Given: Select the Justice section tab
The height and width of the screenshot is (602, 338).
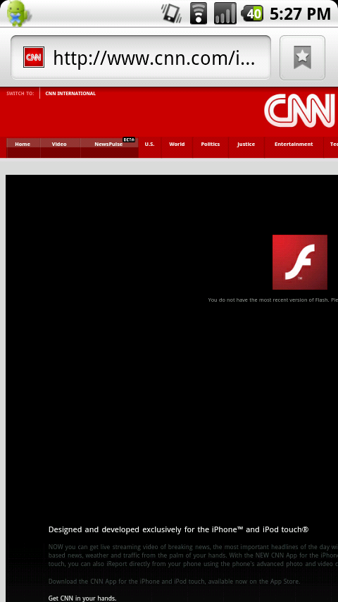Looking at the screenshot, I should (x=246, y=145).
